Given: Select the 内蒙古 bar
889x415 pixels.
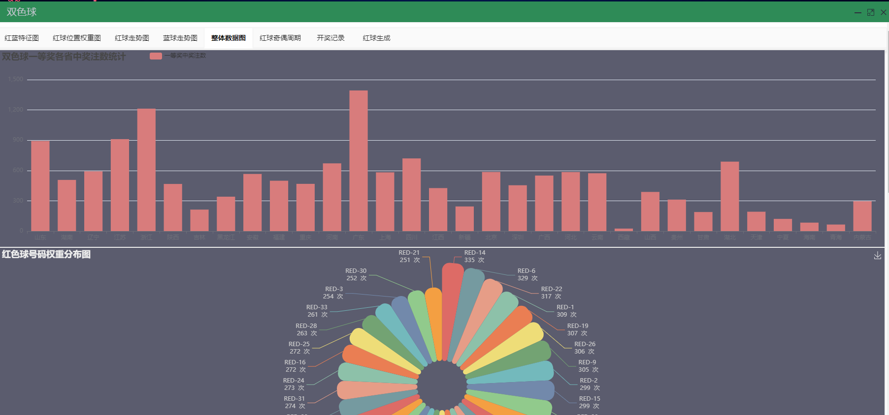Looking at the screenshot, I should pyautogui.click(x=862, y=216).
